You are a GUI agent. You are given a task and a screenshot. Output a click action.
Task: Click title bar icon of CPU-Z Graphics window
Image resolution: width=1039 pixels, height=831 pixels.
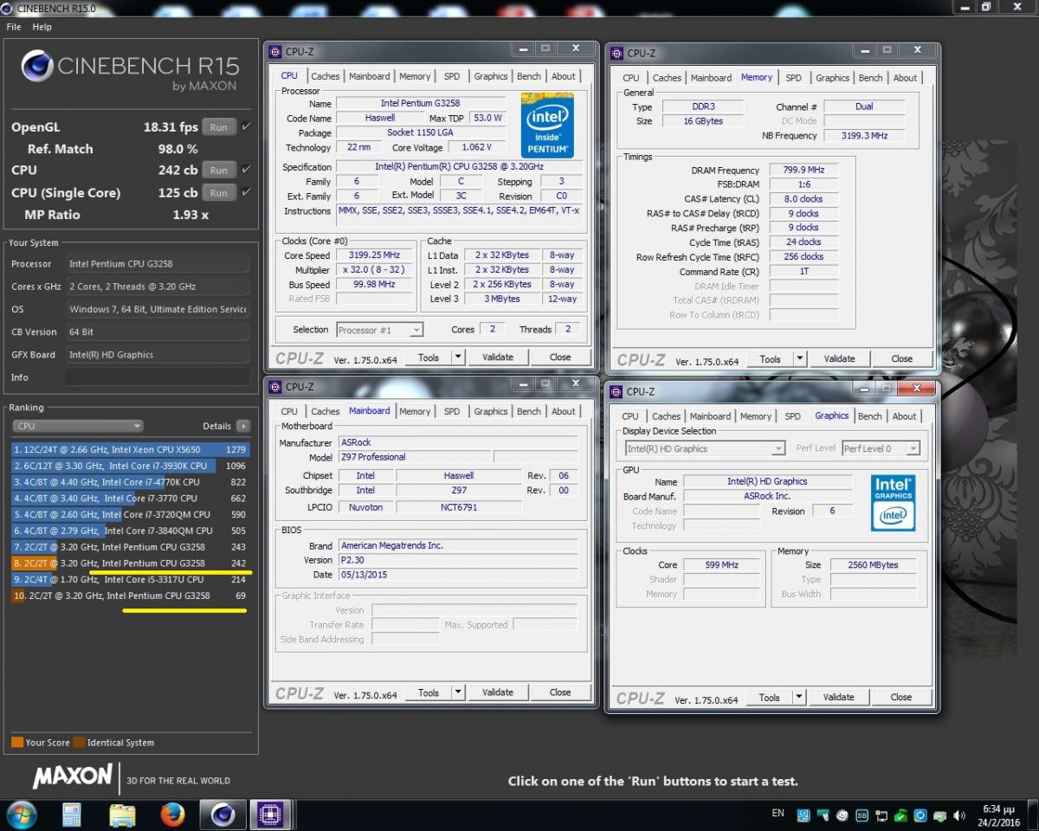(x=616, y=391)
